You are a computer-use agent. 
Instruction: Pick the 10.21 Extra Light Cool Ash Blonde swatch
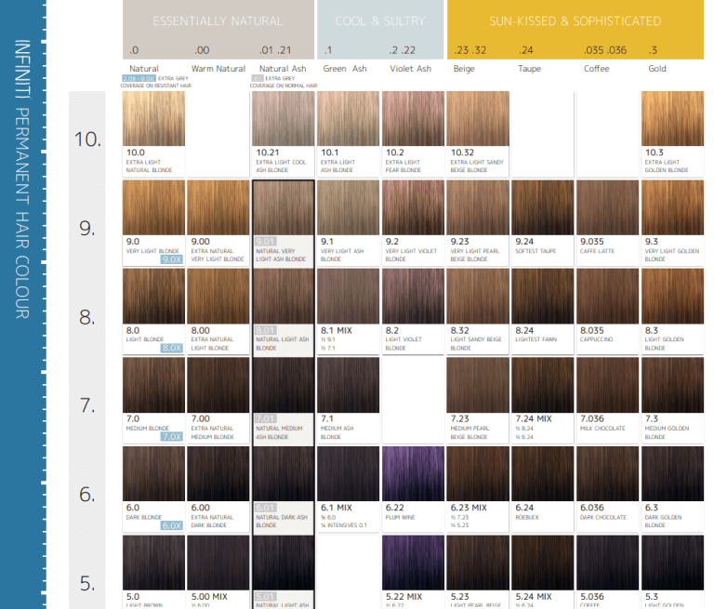coord(284,118)
